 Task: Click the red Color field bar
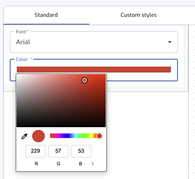pyautogui.click(x=94, y=70)
